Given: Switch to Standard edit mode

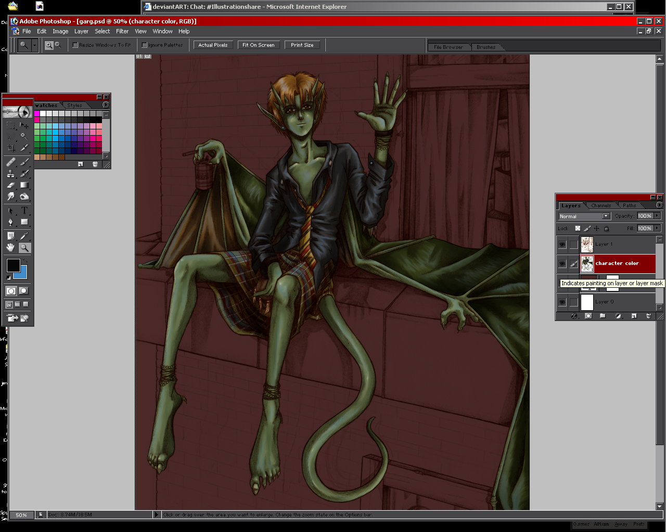Looking at the screenshot, I should (x=11, y=291).
